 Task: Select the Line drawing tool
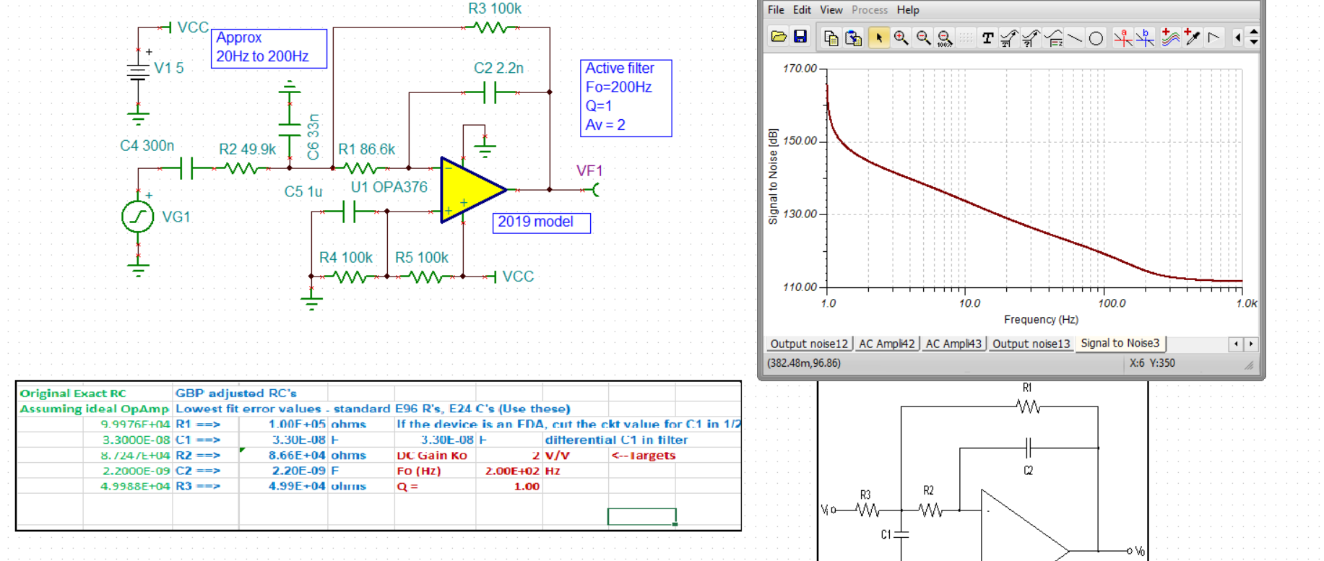(x=1075, y=38)
